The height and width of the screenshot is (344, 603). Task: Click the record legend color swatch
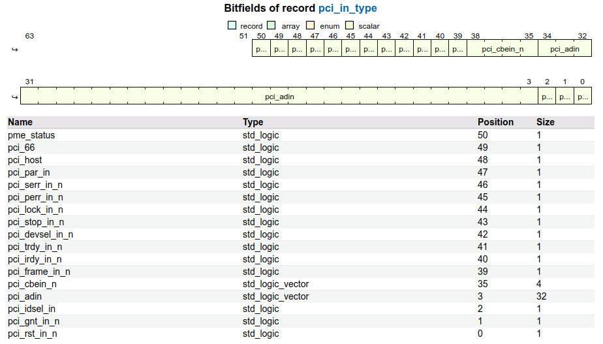point(232,25)
